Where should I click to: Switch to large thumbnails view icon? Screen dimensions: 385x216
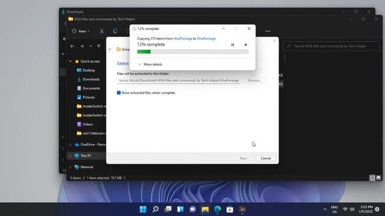tap(378, 178)
